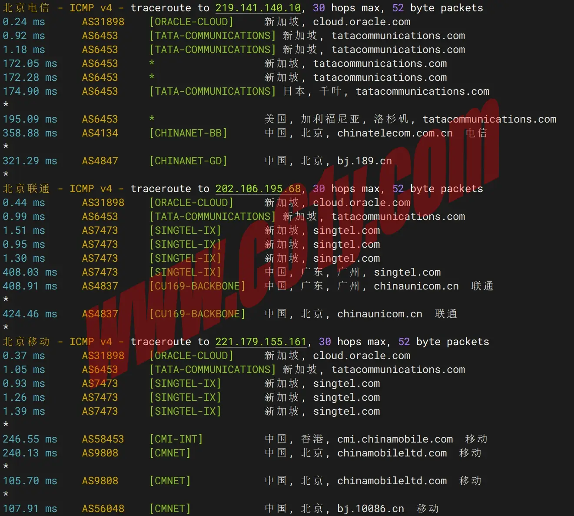Viewport: 574px width, 516px height.
Task: Click the 1.30 ms latency value
Action: (24, 258)
